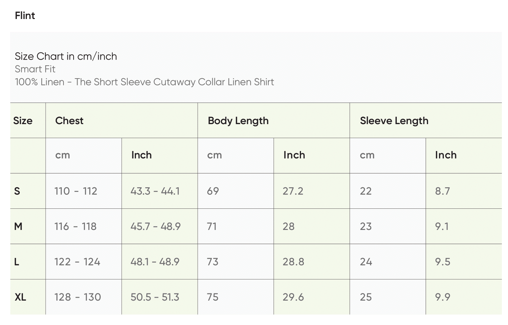Click the "29.6" body length inch cell
The width and height of the screenshot is (508, 325).
click(293, 297)
